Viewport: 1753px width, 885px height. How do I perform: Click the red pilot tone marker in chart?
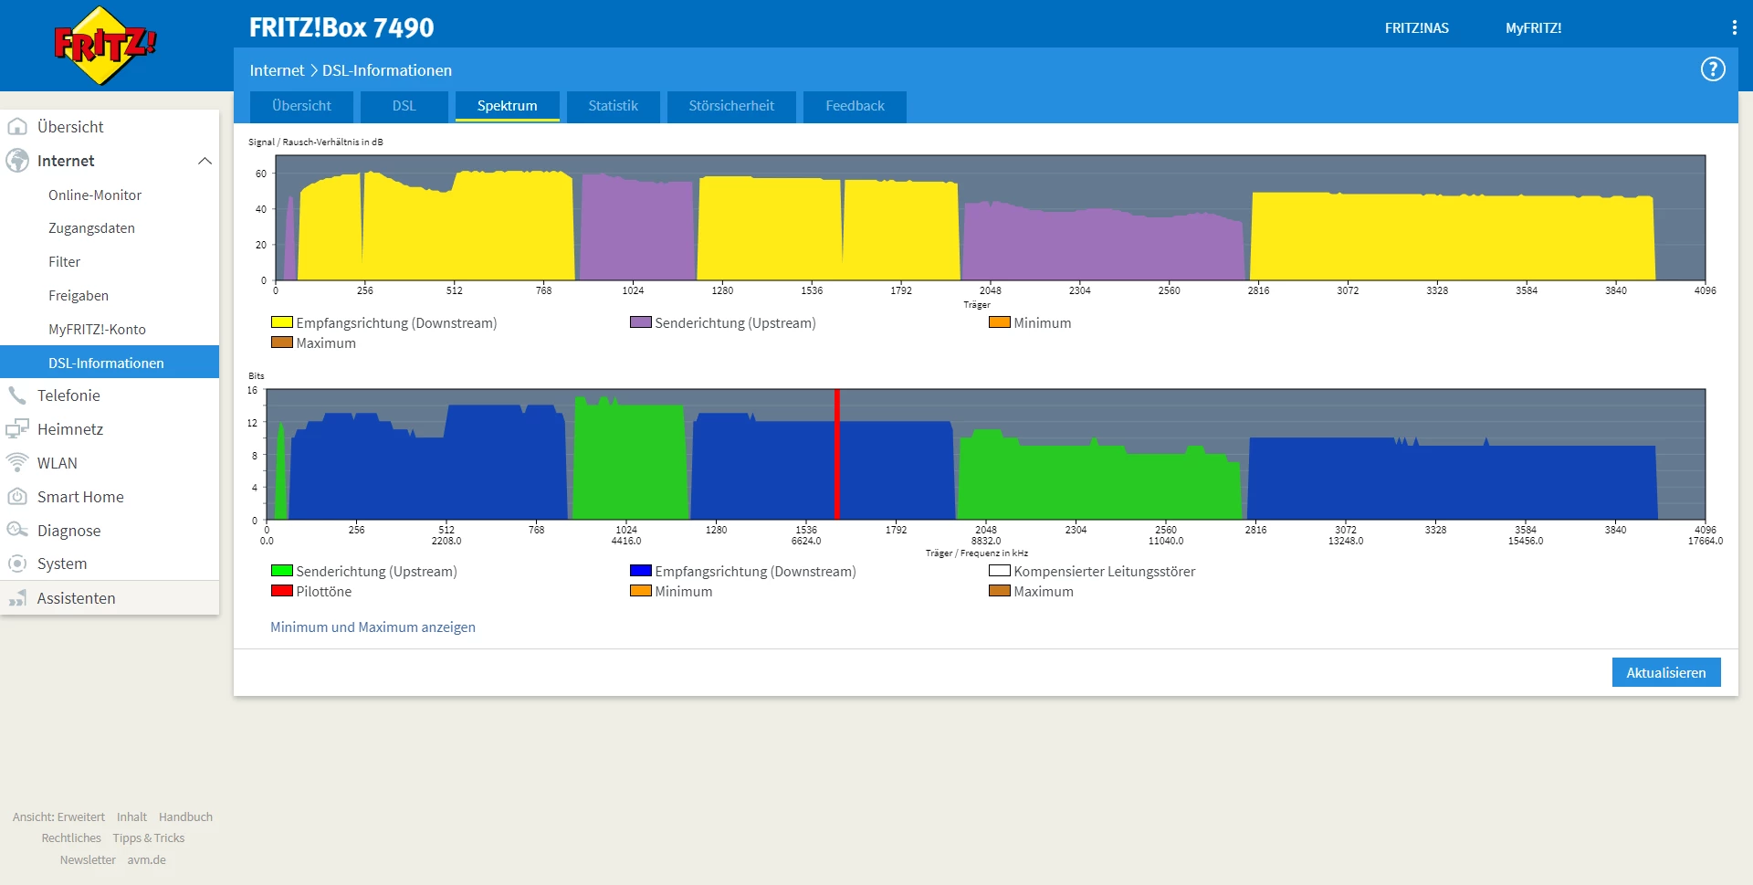pyautogui.click(x=837, y=454)
